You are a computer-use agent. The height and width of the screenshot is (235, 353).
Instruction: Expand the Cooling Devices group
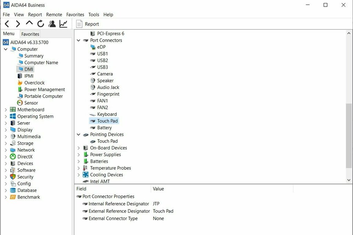coord(79,175)
